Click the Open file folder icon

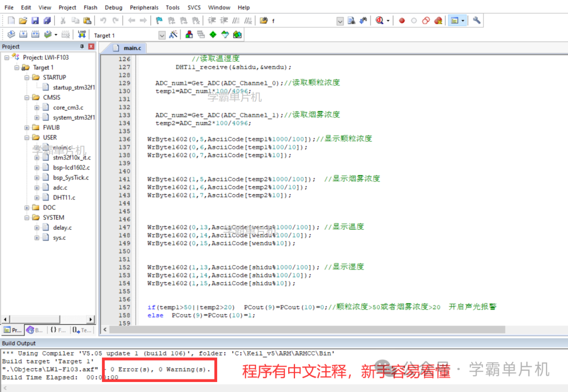pyautogui.click(x=23, y=20)
